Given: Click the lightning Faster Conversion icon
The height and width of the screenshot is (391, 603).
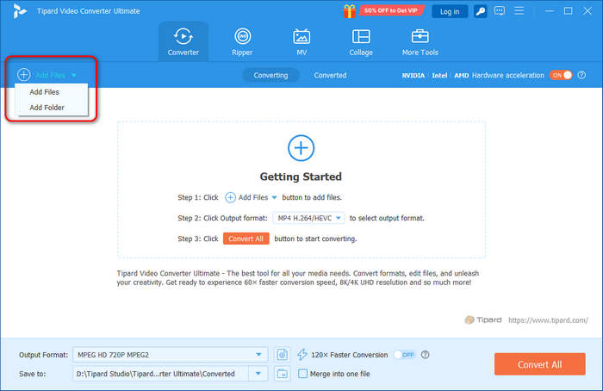Looking at the screenshot, I should [302, 355].
